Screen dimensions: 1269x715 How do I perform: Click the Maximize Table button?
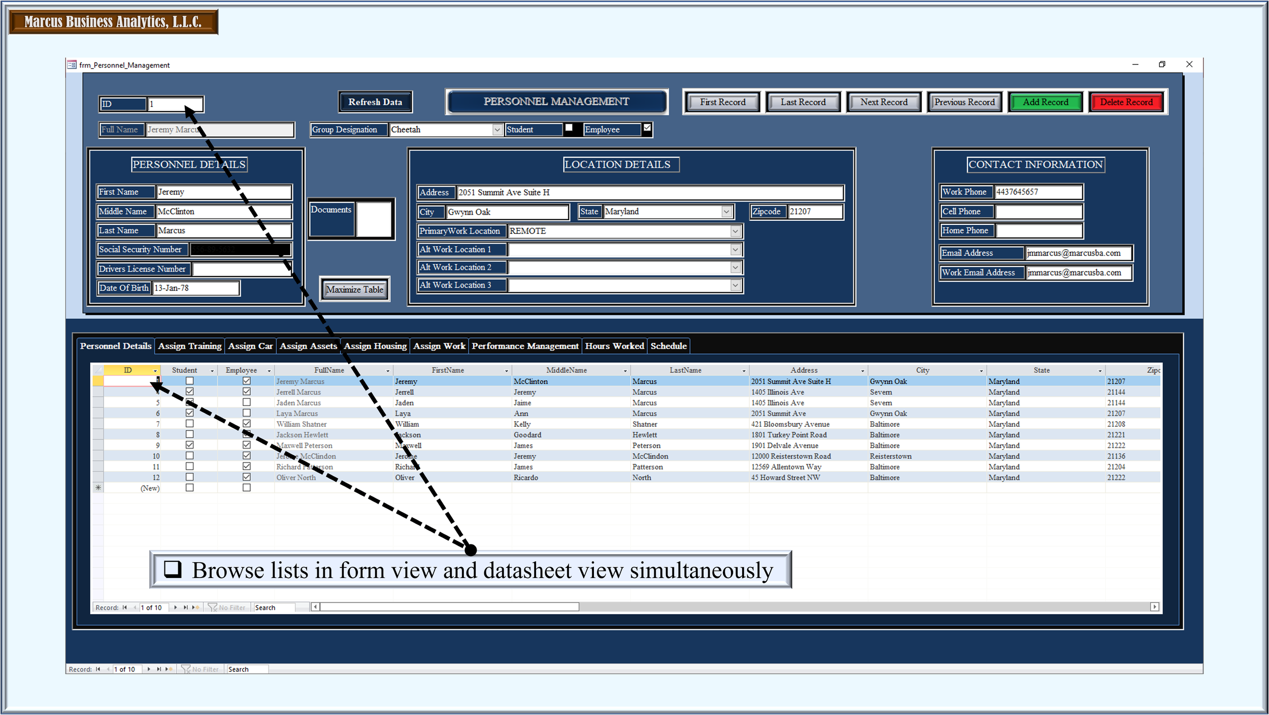354,289
